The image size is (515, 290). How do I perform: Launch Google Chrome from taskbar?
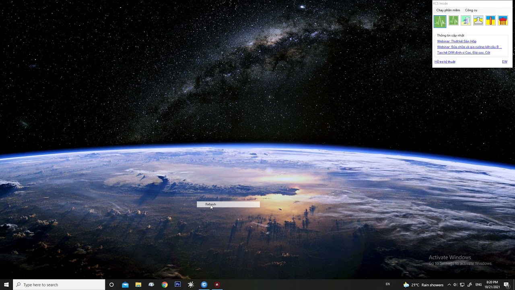(165, 285)
